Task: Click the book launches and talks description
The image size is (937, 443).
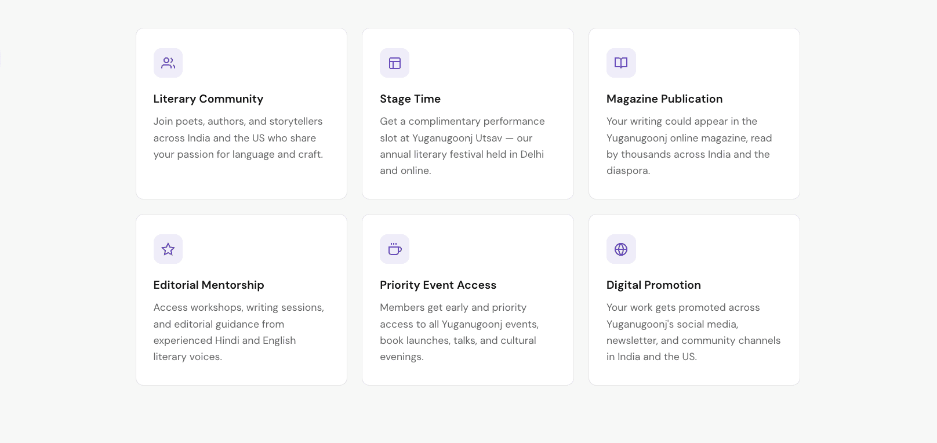Action: (x=459, y=332)
